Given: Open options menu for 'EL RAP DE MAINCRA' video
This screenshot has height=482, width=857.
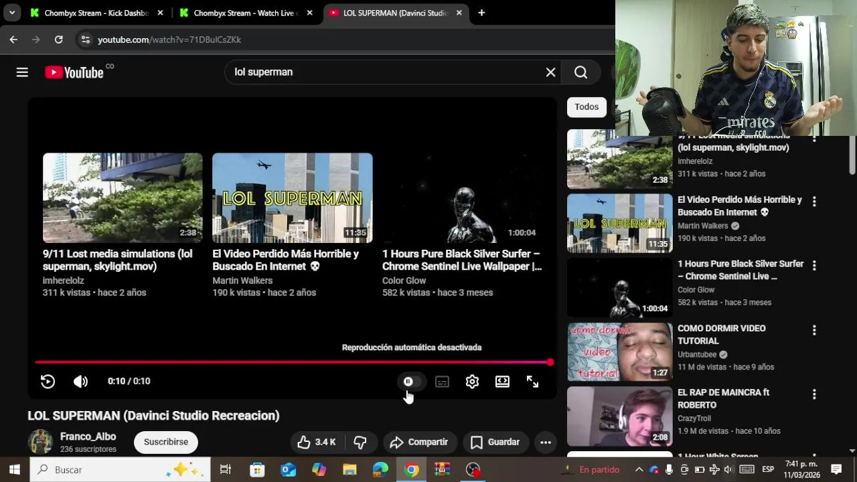Looking at the screenshot, I should tap(814, 394).
